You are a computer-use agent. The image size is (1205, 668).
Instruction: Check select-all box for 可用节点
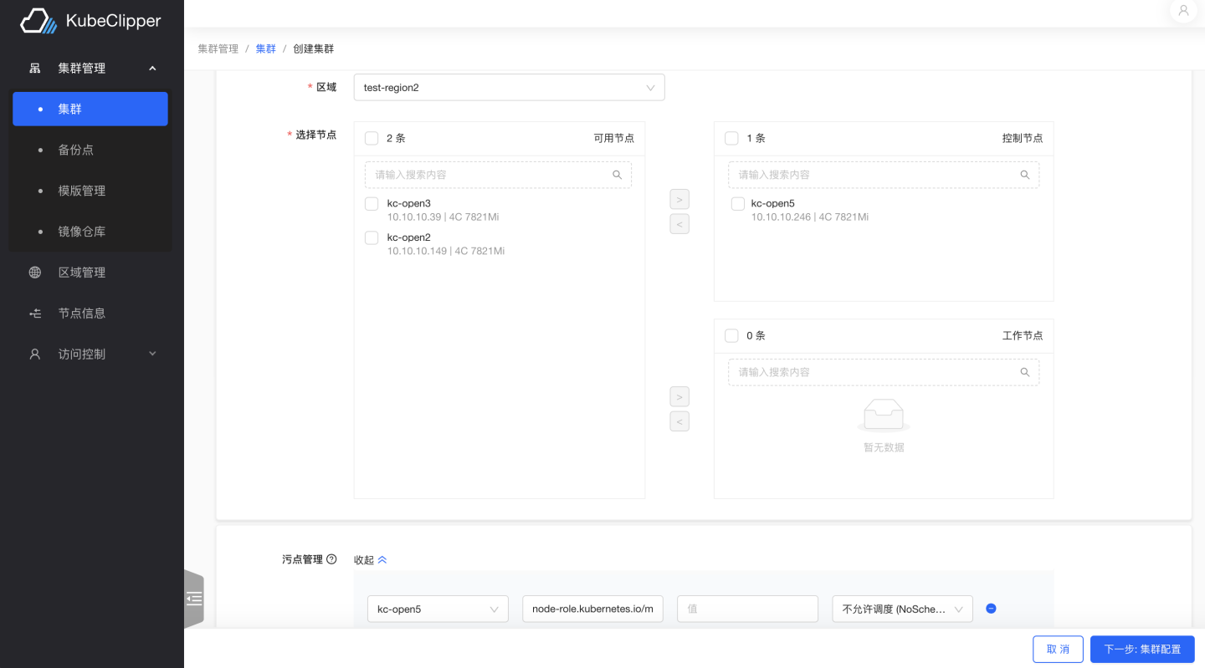[372, 138]
